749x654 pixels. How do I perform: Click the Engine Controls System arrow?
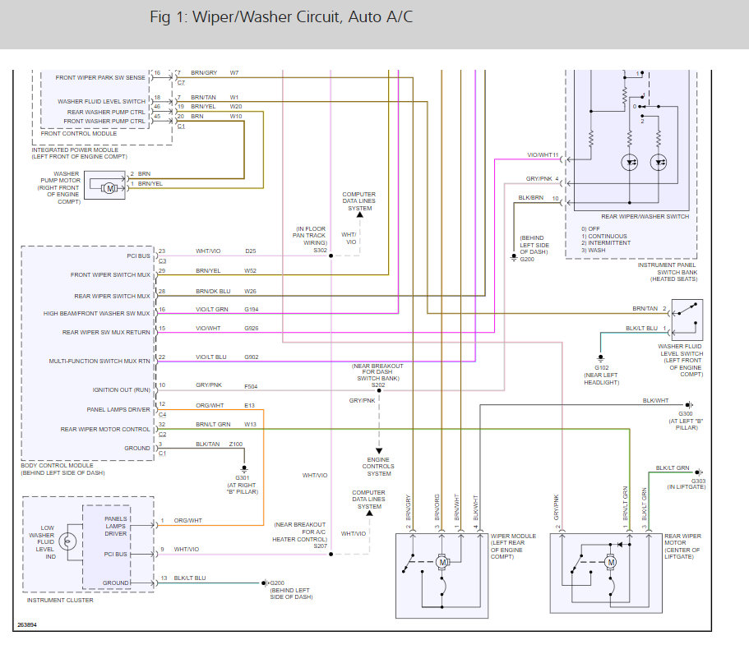pos(379,450)
